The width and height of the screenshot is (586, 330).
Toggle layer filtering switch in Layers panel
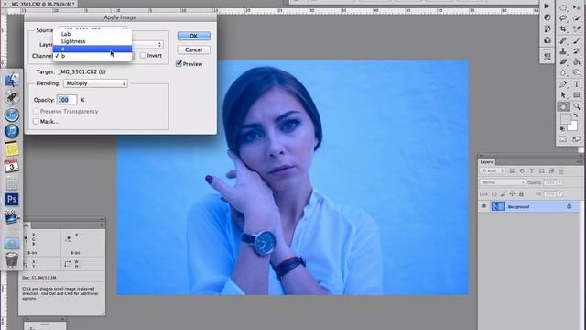[561, 171]
